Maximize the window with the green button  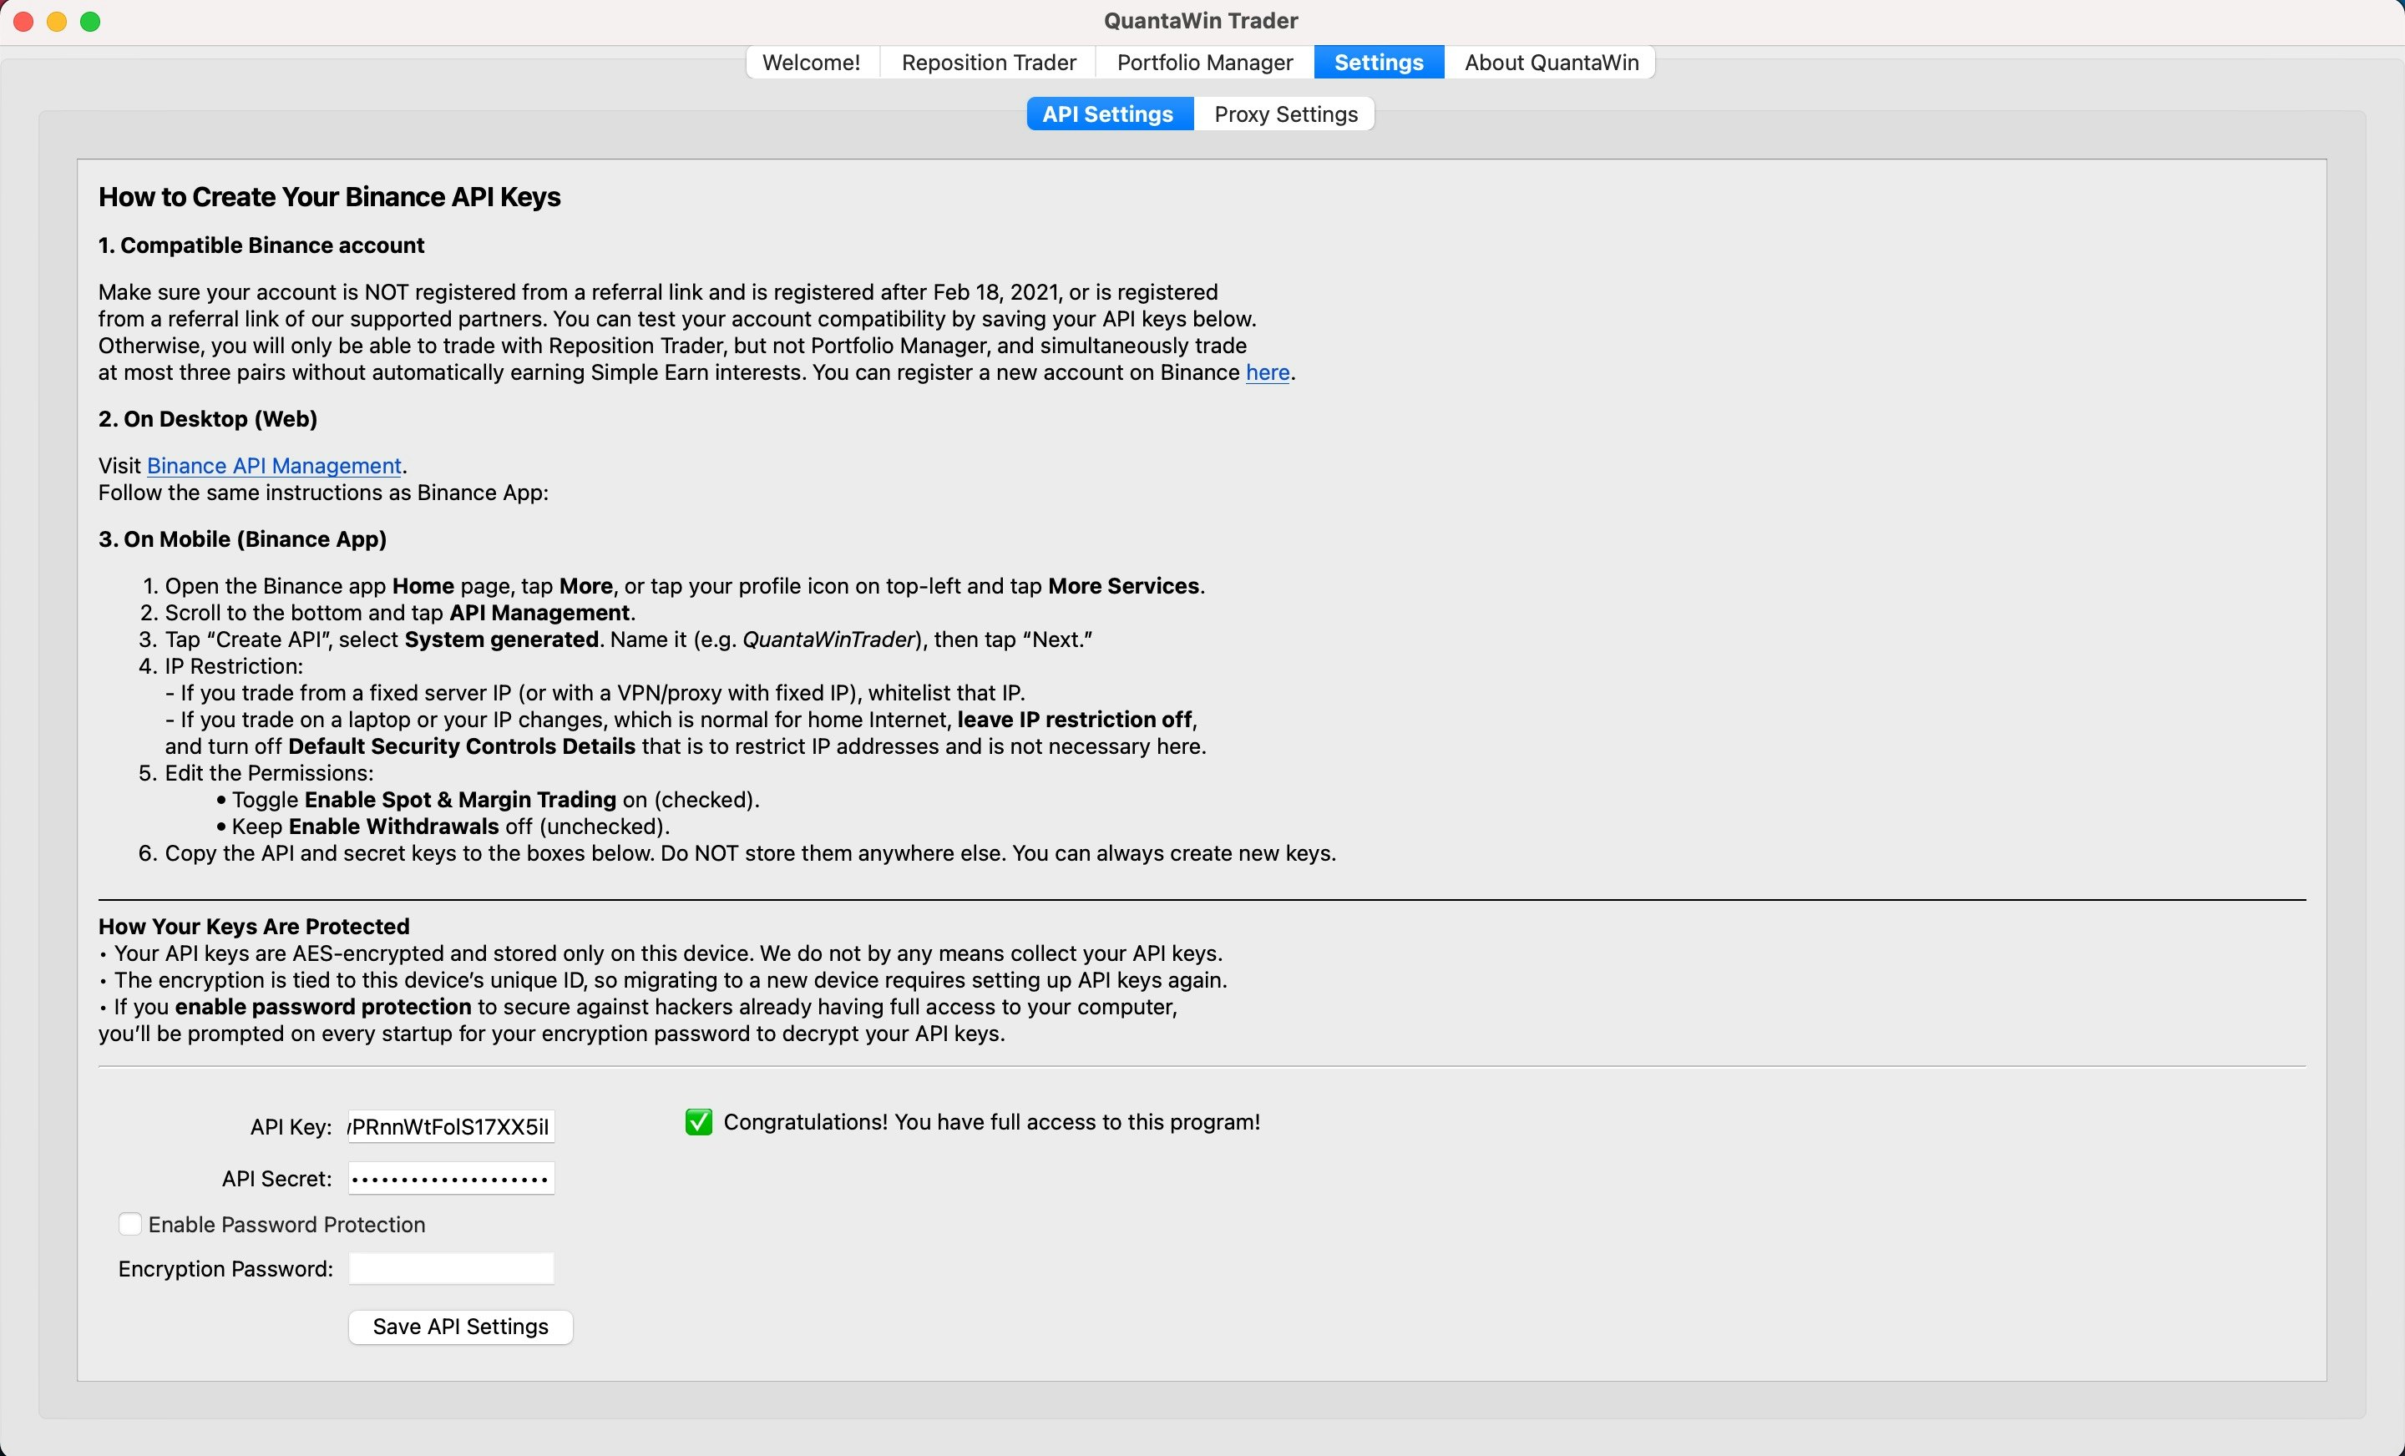90,22
